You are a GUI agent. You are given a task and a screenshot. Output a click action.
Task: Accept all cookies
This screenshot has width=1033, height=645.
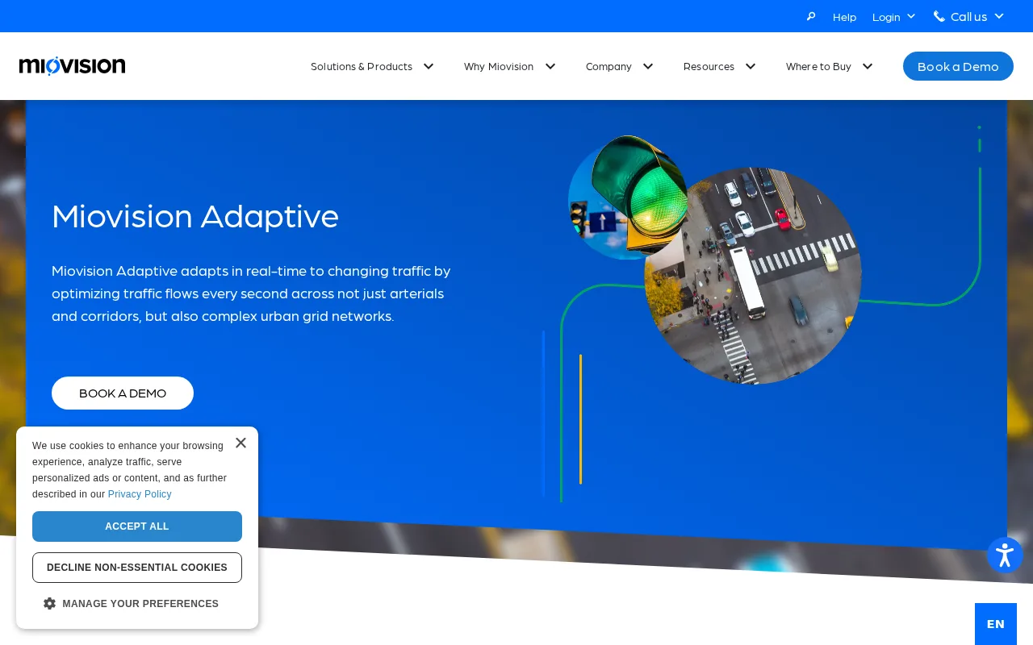[x=137, y=526]
